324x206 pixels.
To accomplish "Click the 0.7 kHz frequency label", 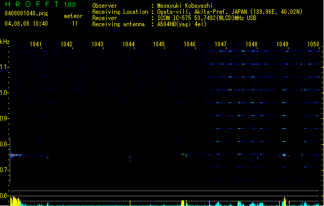I will pos(4,170).
